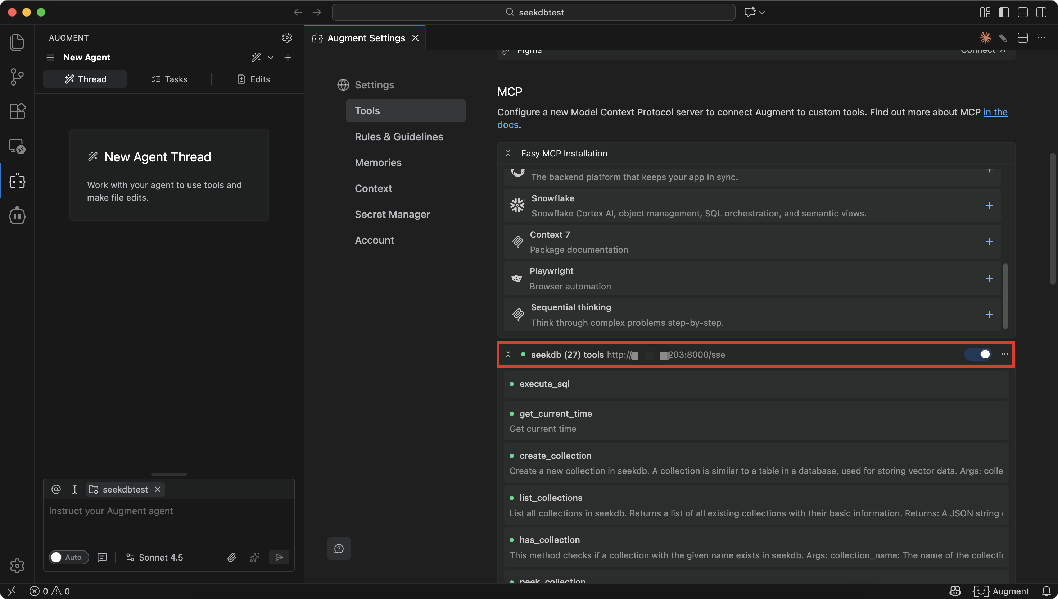Switch to the Tasks tab
This screenshot has height=599, width=1058.
[x=169, y=79]
